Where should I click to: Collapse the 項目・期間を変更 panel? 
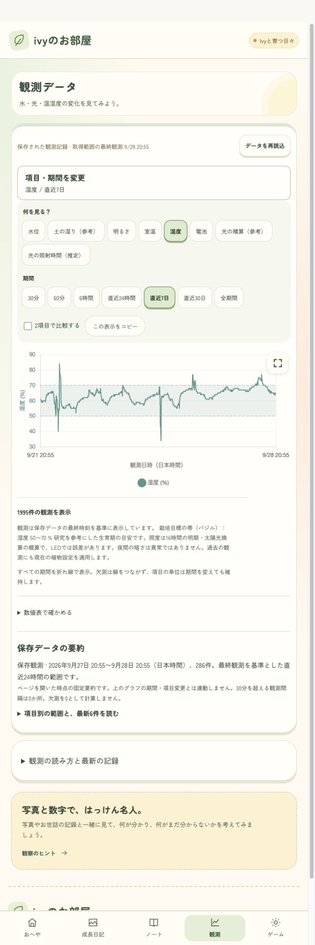154,183
